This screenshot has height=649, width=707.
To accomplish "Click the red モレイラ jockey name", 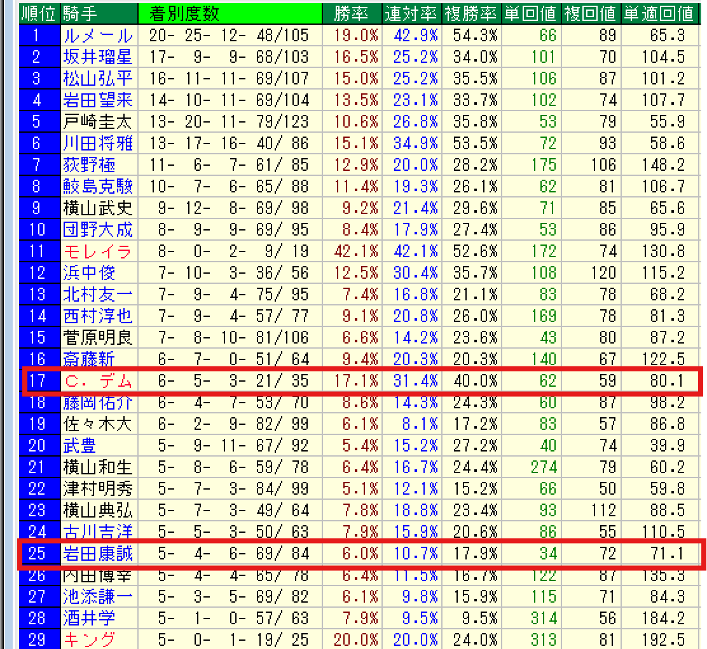I will pos(98,251).
